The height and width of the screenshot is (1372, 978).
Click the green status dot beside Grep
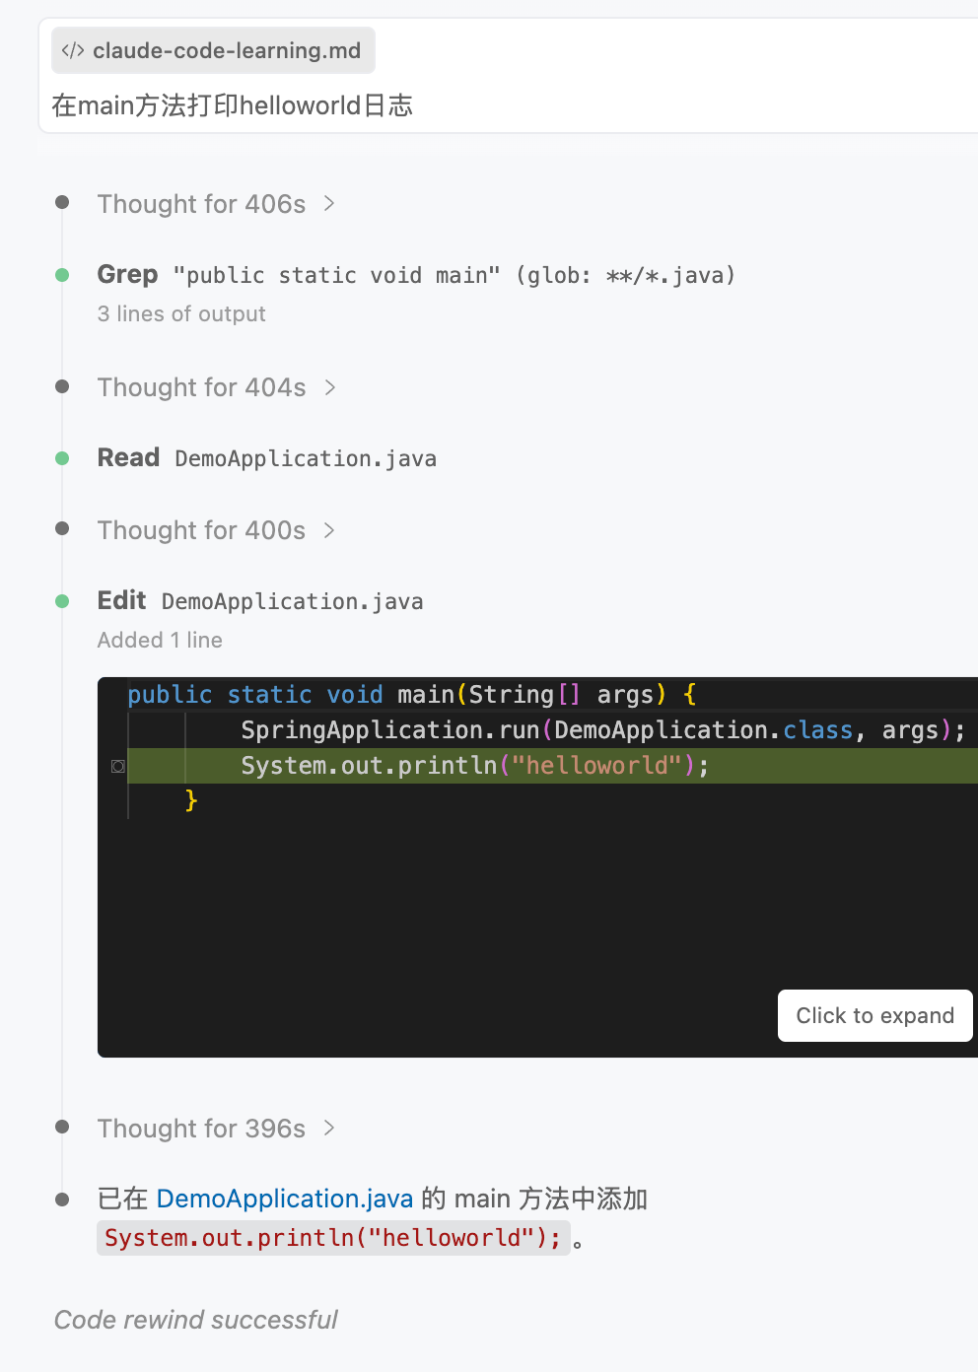62,275
